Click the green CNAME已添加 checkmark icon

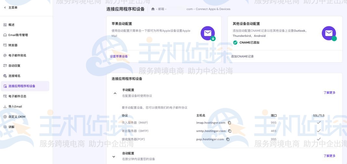pos(235,43)
